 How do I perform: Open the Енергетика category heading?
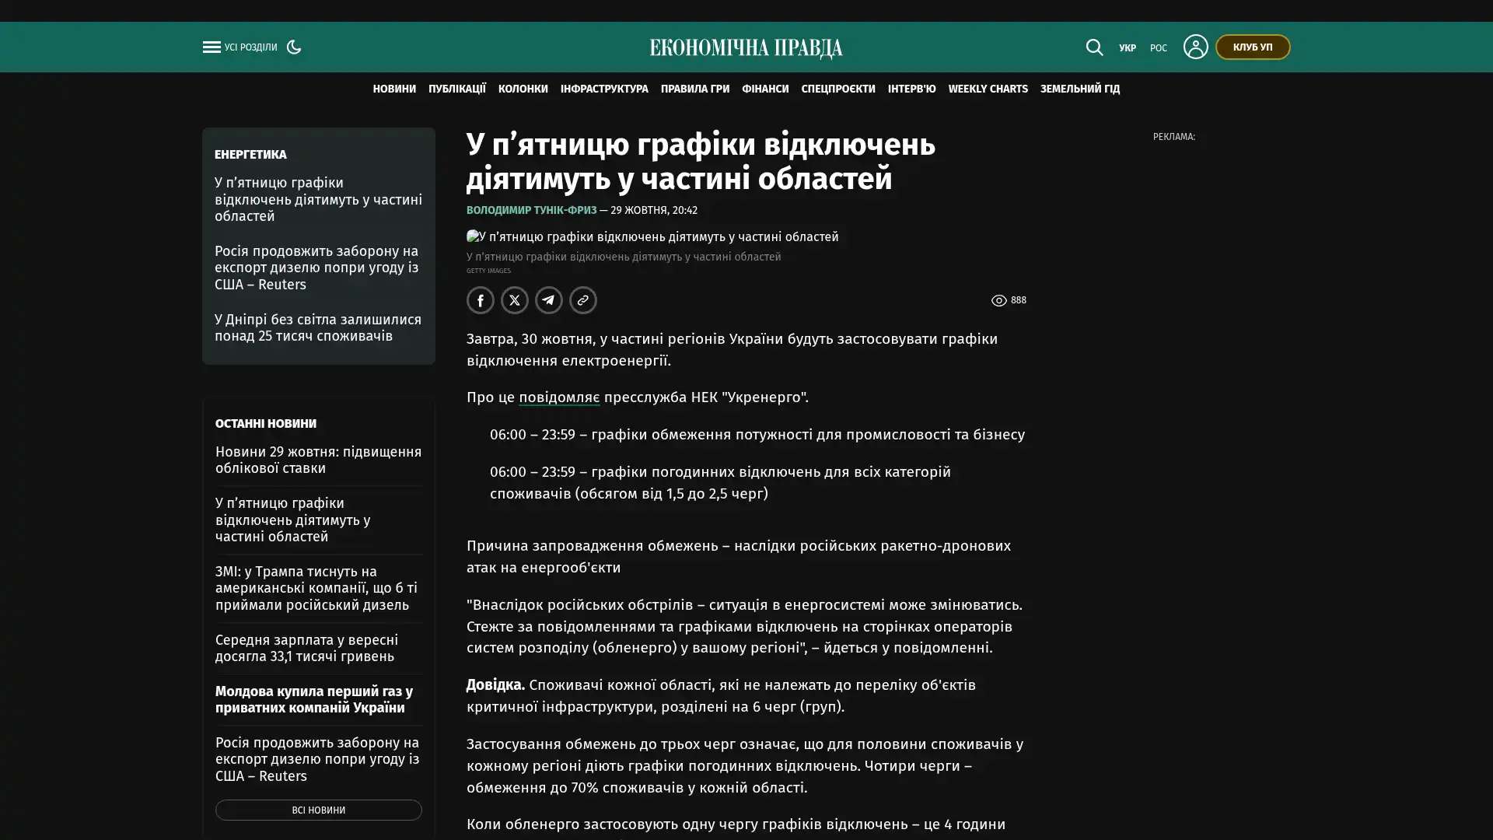(x=250, y=155)
